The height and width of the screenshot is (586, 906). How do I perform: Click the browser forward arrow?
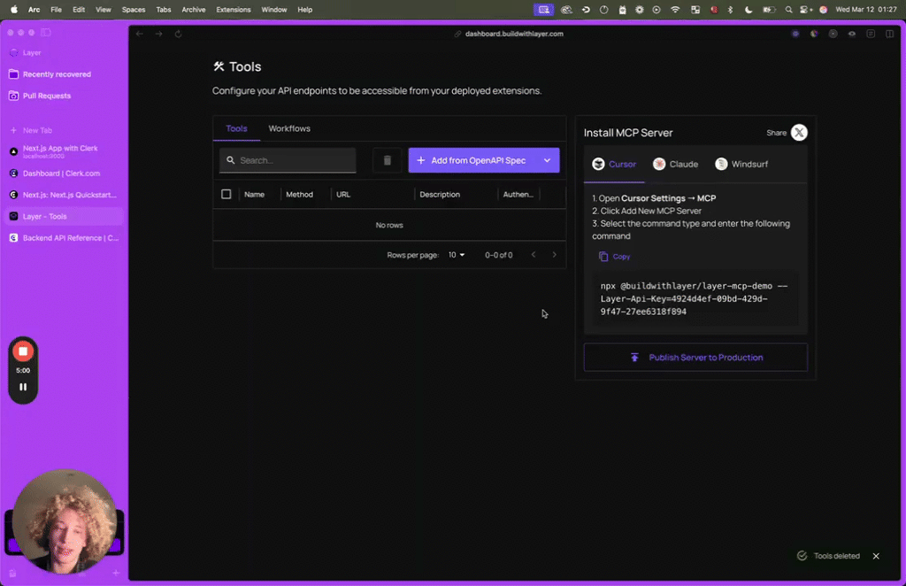coord(158,34)
